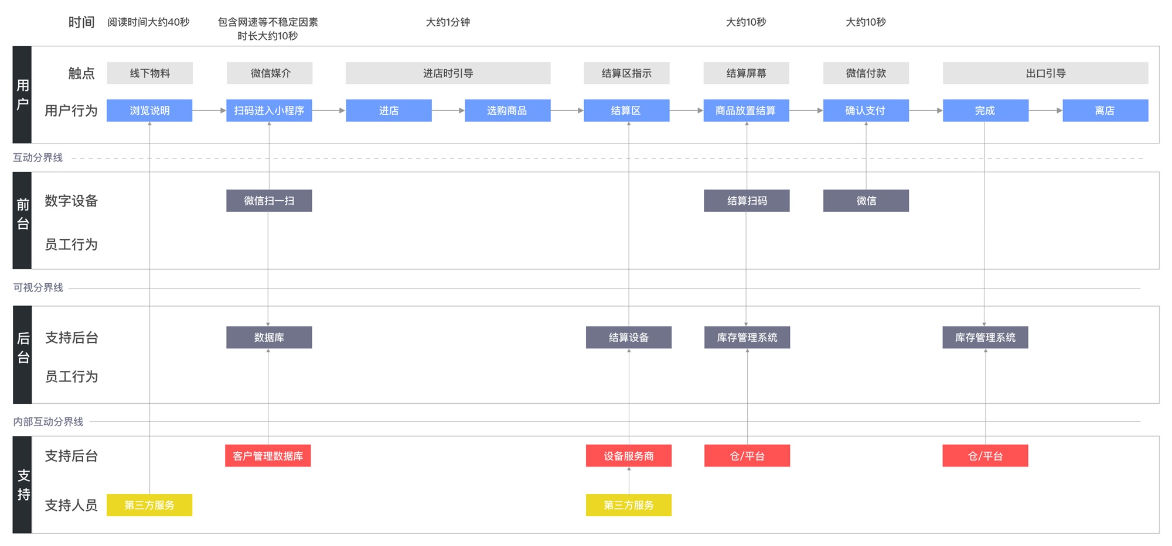Click 大约10秒 above 微信付款
The width and height of the screenshot is (1172, 546).
[866, 22]
